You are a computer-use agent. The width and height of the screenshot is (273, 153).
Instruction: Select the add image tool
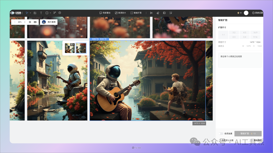point(35,13)
